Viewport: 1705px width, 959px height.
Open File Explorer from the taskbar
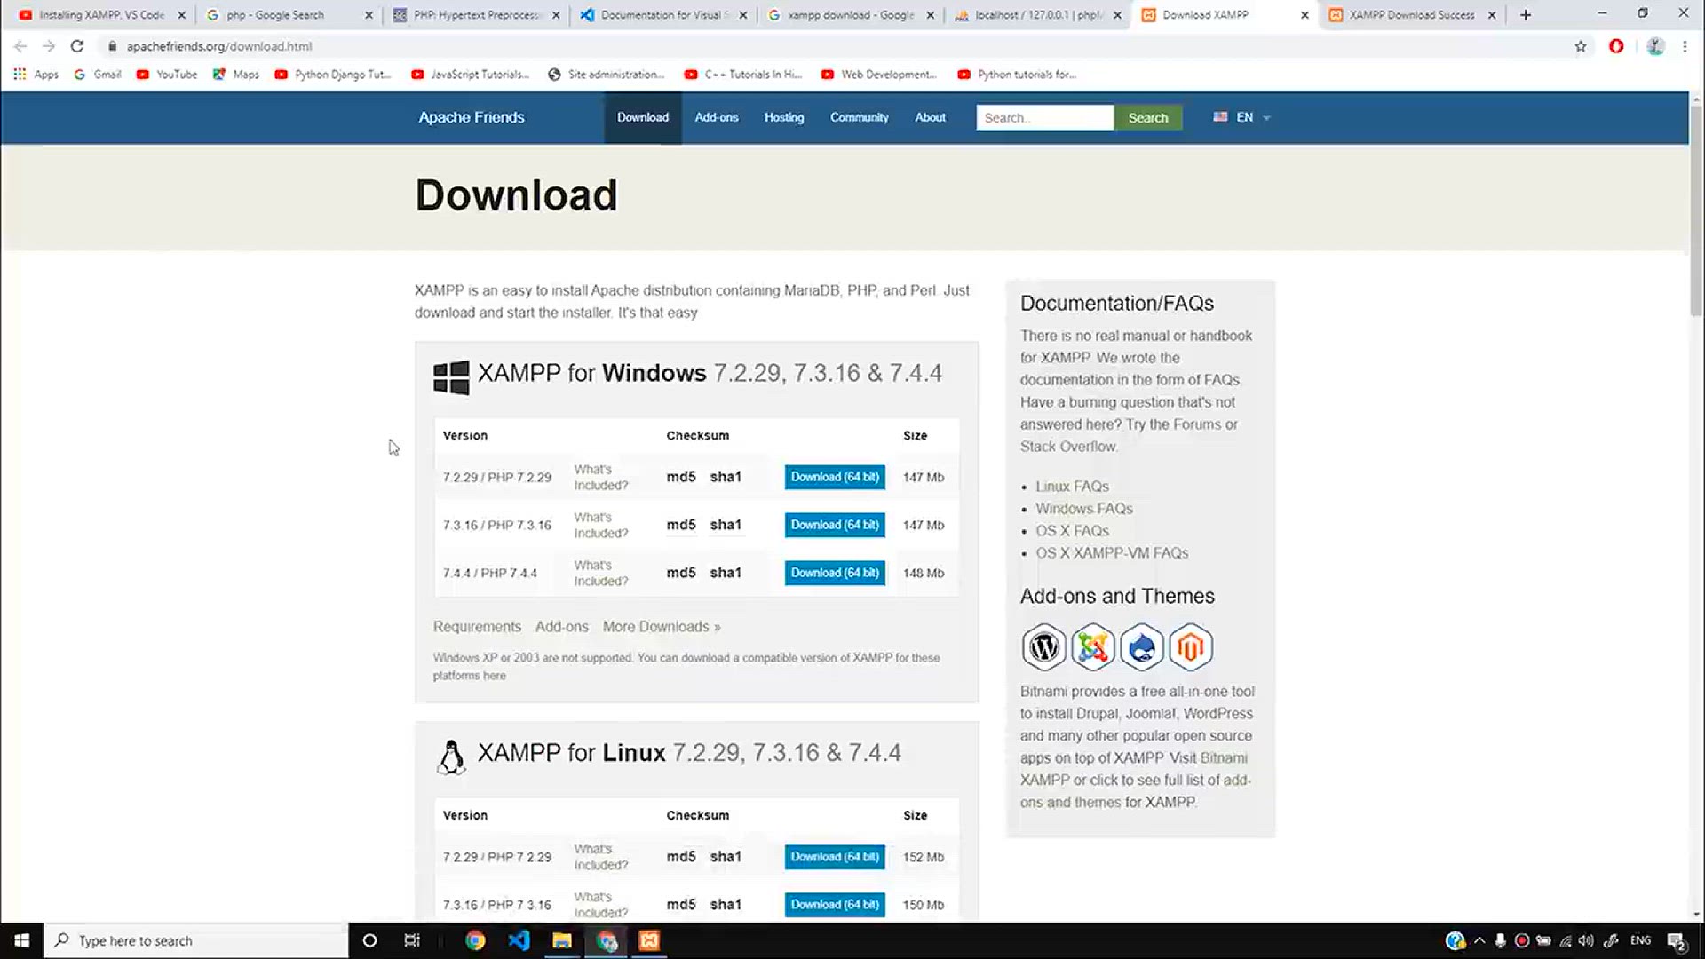[562, 940]
